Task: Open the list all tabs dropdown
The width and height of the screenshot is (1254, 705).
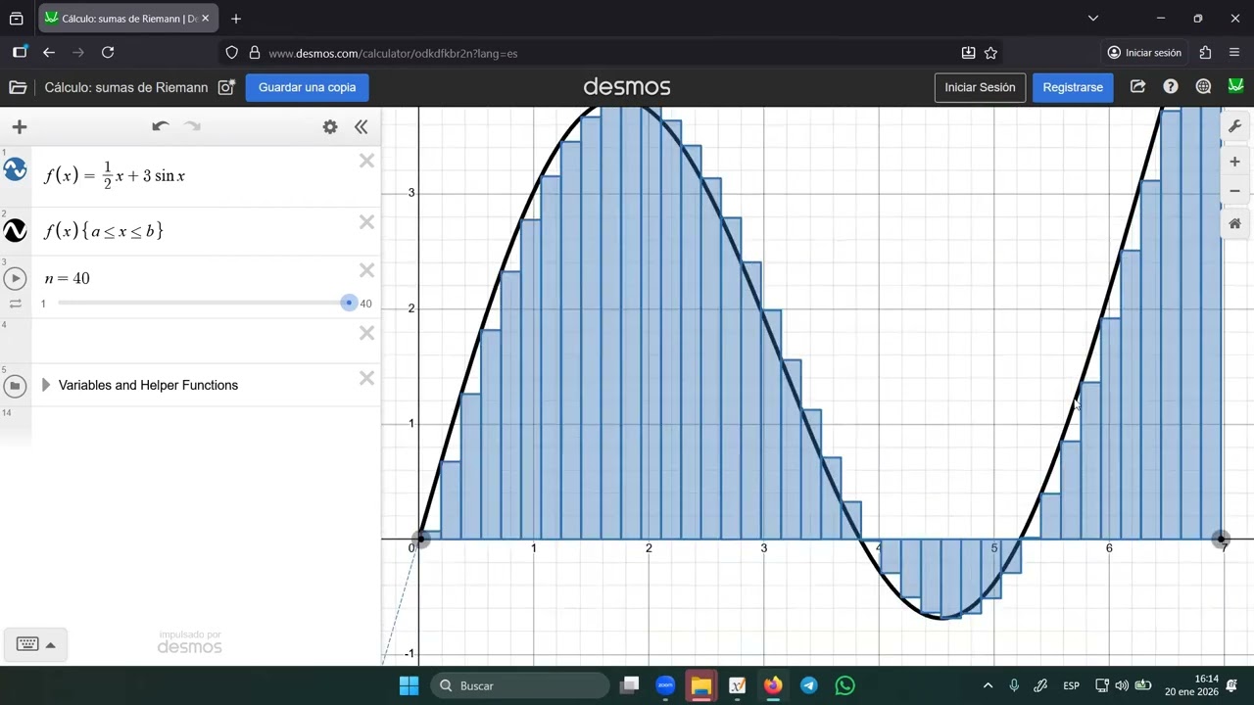Action: click(1093, 18)
